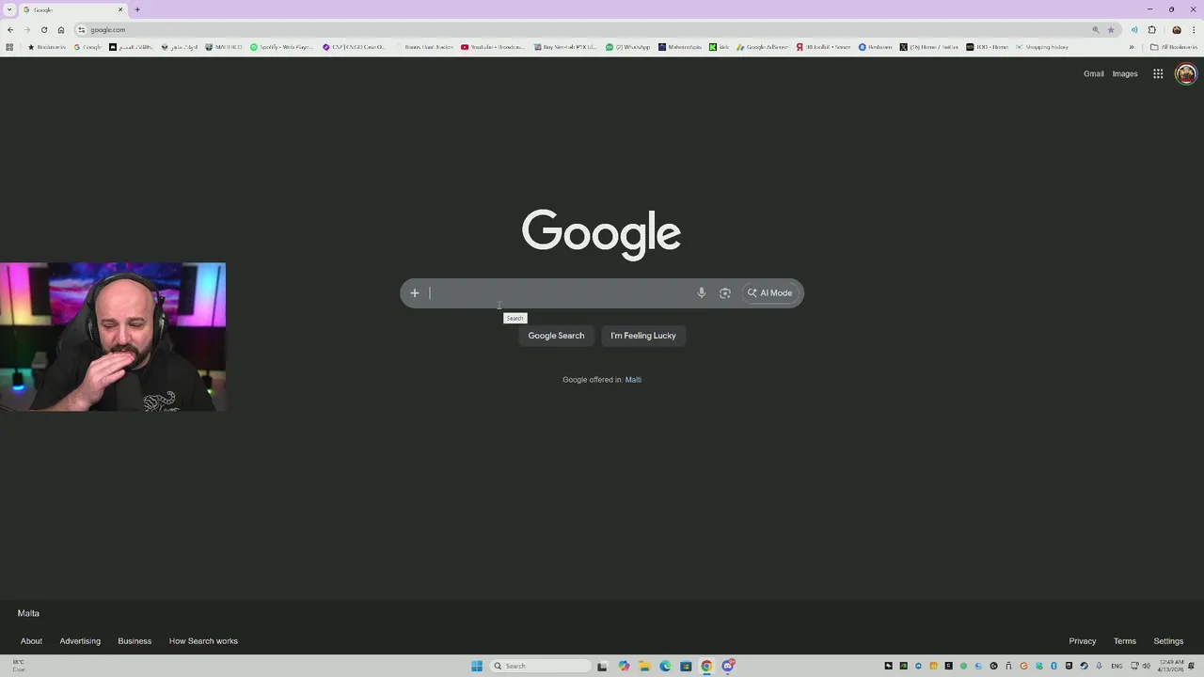Open Home / Twitter X bookmark
This screenshot has width=1204, height=677.
click(x=929, y=47)
